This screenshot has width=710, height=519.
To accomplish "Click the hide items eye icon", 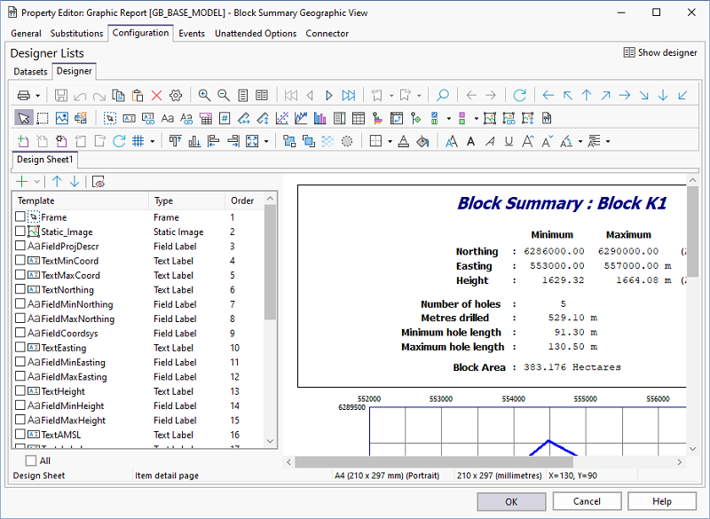I will (99, 181).
